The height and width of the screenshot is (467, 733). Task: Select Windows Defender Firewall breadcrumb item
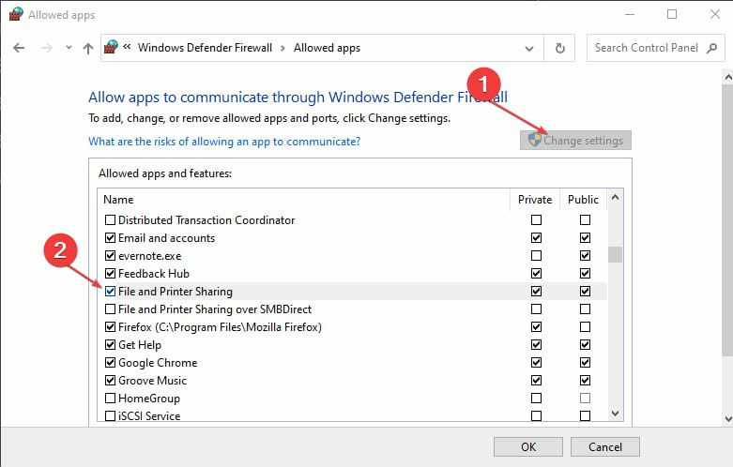pos(206,48)
